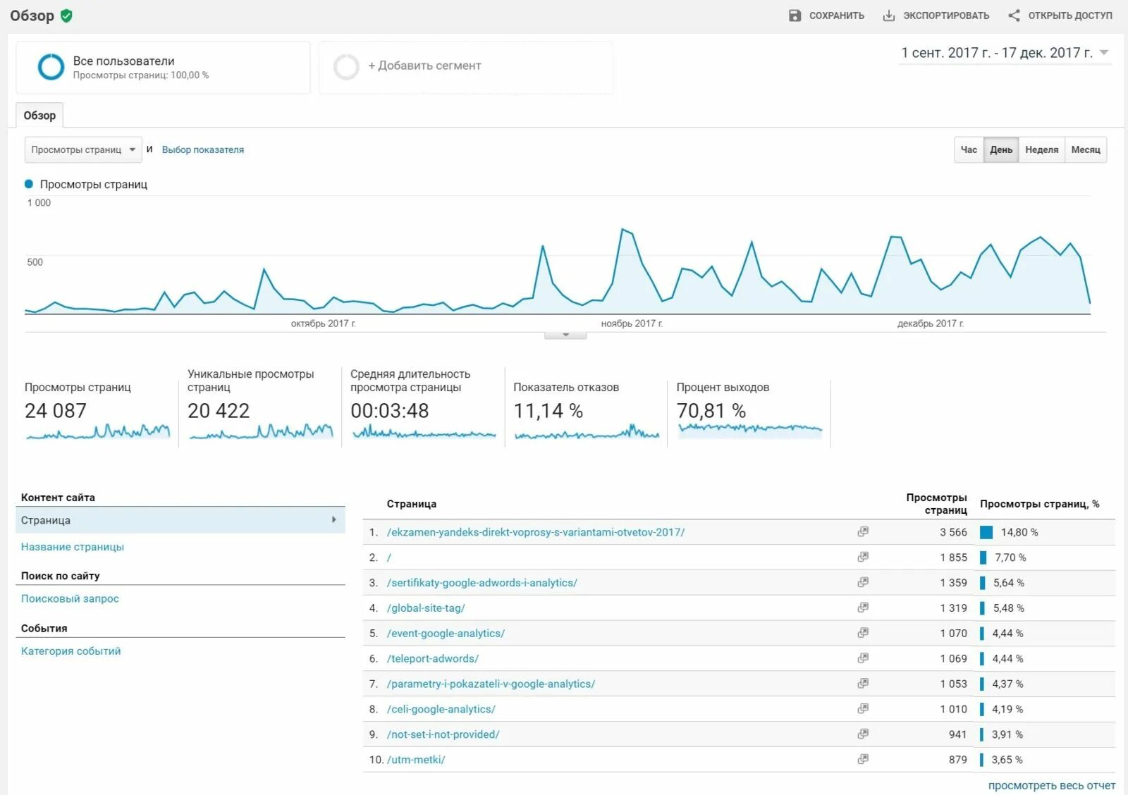The image size is (1128, 795).
Task: Select Показатель отказов 11,14 % card
Action: coord(586,410)
